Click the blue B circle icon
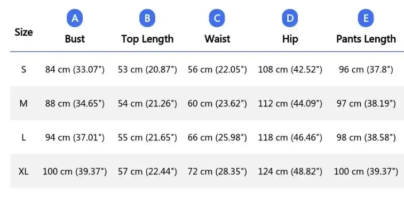 coord(147,18)
